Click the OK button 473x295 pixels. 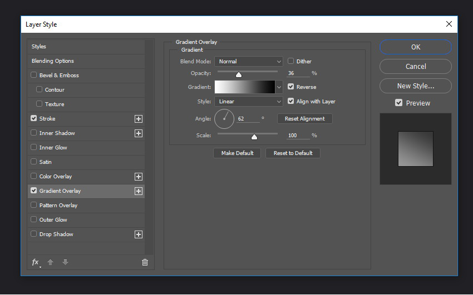point(416,47)
